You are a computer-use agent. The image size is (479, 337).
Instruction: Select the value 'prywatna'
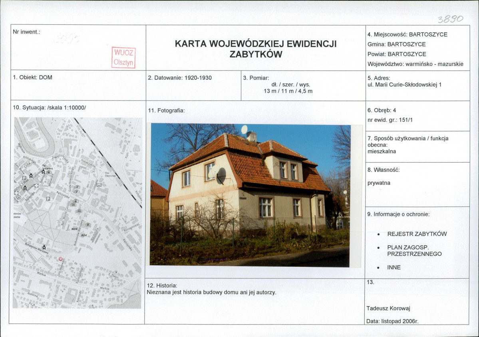(379, 183)
